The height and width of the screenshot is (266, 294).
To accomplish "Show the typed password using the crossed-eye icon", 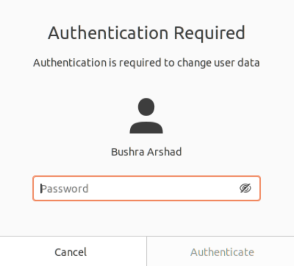I will tap(245, 189).
